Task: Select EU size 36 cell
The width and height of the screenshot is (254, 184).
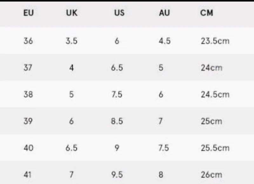Action: pyautogui.click(x=28, y=41)
